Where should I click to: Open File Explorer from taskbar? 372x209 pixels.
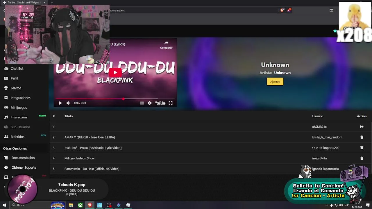click(x=71, y=205)
